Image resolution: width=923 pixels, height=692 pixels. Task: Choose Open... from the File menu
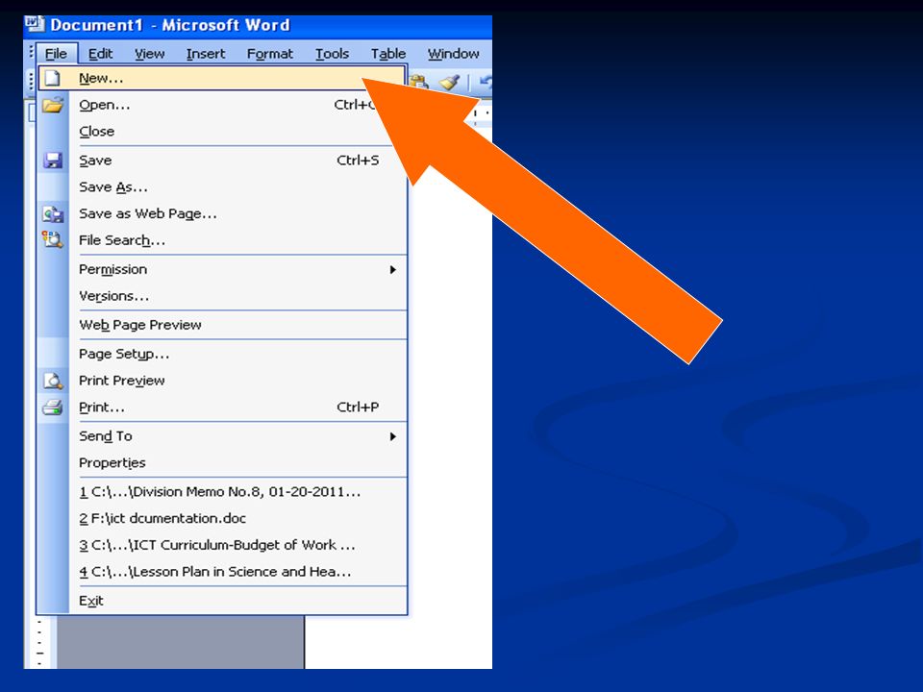point(222,105)
